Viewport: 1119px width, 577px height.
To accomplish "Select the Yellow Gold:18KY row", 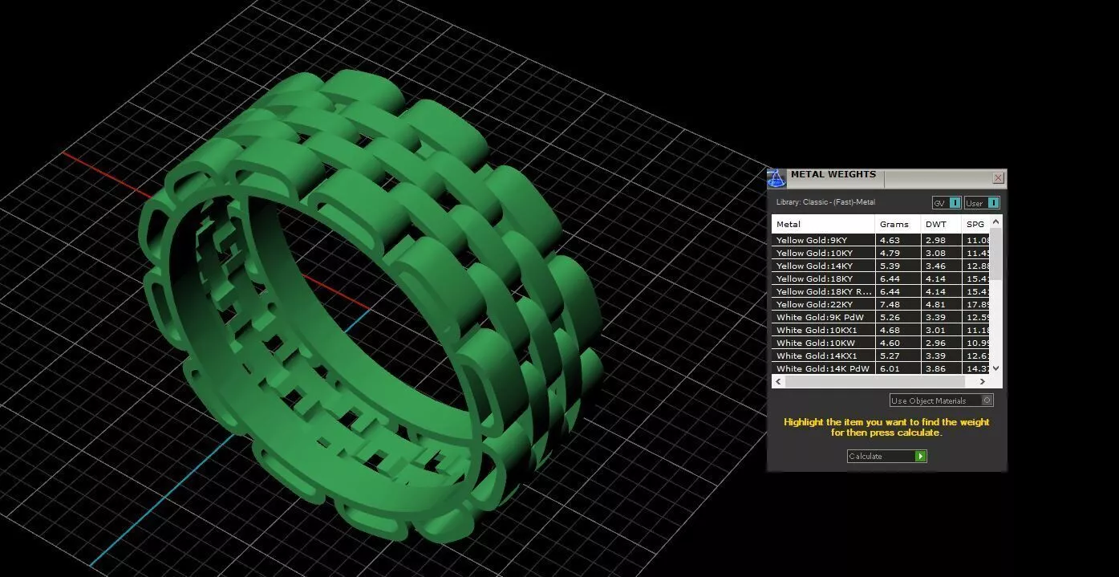I will (x=881, y=278).
